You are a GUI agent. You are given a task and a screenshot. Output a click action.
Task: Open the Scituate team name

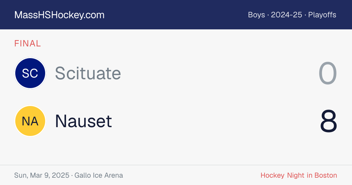(x=88, y=73)
